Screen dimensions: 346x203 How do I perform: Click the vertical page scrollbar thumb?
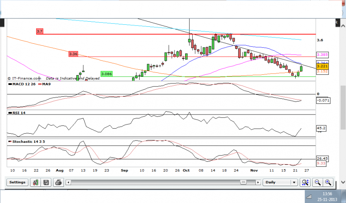[x=343, y=107]
